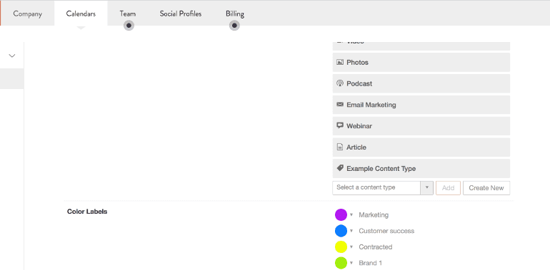The image size is (550, 270).
Task: Pick the blue Customer success color swatch
Action: click(341, 231)
